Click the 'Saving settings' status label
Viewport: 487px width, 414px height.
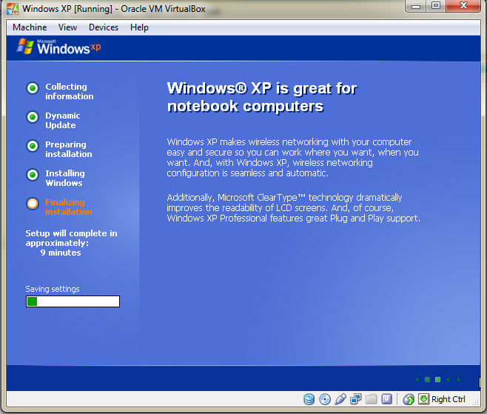pos(53,289)
